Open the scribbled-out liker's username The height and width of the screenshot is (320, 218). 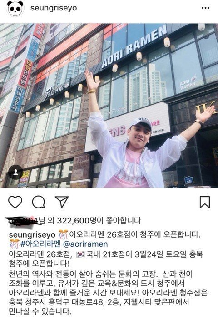click(x=22, y=221)
